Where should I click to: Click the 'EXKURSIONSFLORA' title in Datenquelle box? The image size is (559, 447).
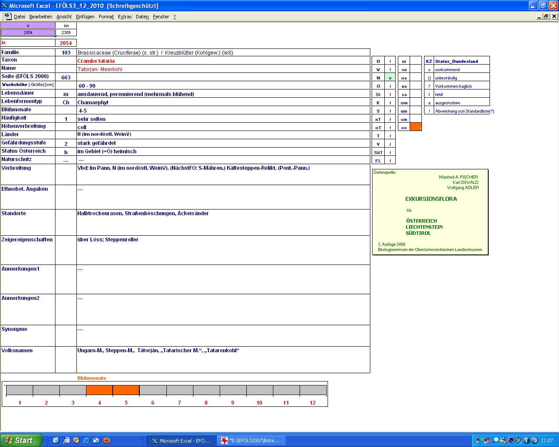point(431,199)
